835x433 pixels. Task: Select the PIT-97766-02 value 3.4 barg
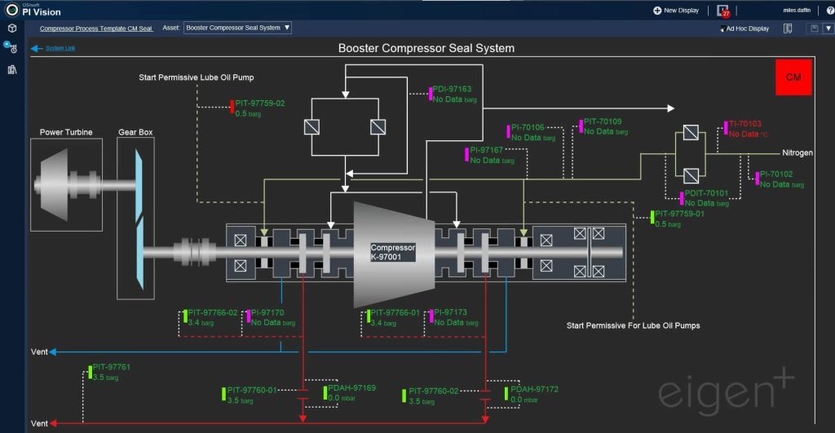(201, 322)
